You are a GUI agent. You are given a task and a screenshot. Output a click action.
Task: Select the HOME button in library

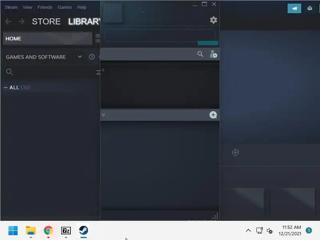(48, 38)
